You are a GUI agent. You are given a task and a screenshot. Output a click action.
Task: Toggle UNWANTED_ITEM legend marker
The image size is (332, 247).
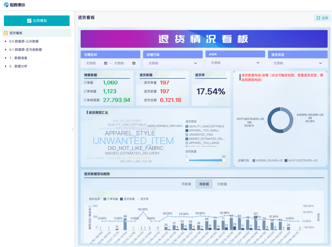coord(187,135)
